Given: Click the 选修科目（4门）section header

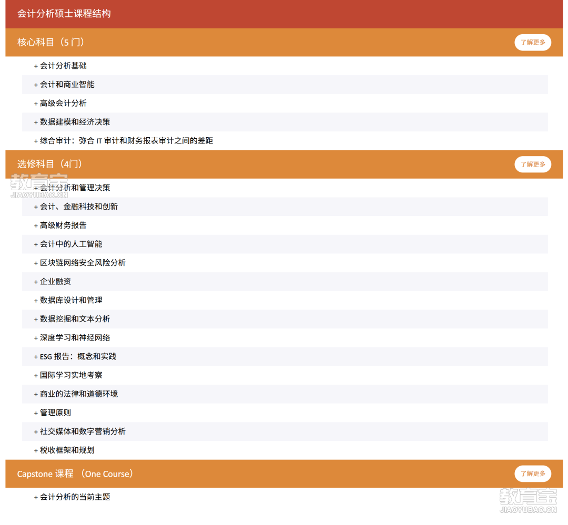Looking at the screenshot, I should click(284, 164).
